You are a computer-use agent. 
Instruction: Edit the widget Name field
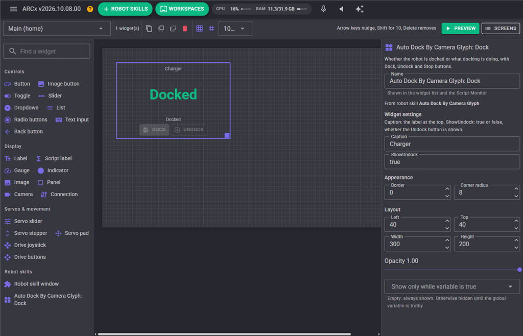coord(452,81)
